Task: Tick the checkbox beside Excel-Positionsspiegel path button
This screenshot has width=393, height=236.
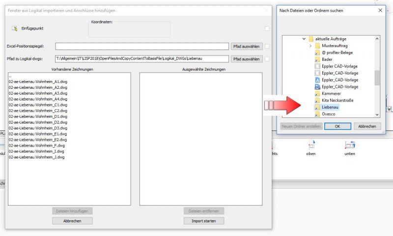Action: pyautogui.click(x=267, y=46)
